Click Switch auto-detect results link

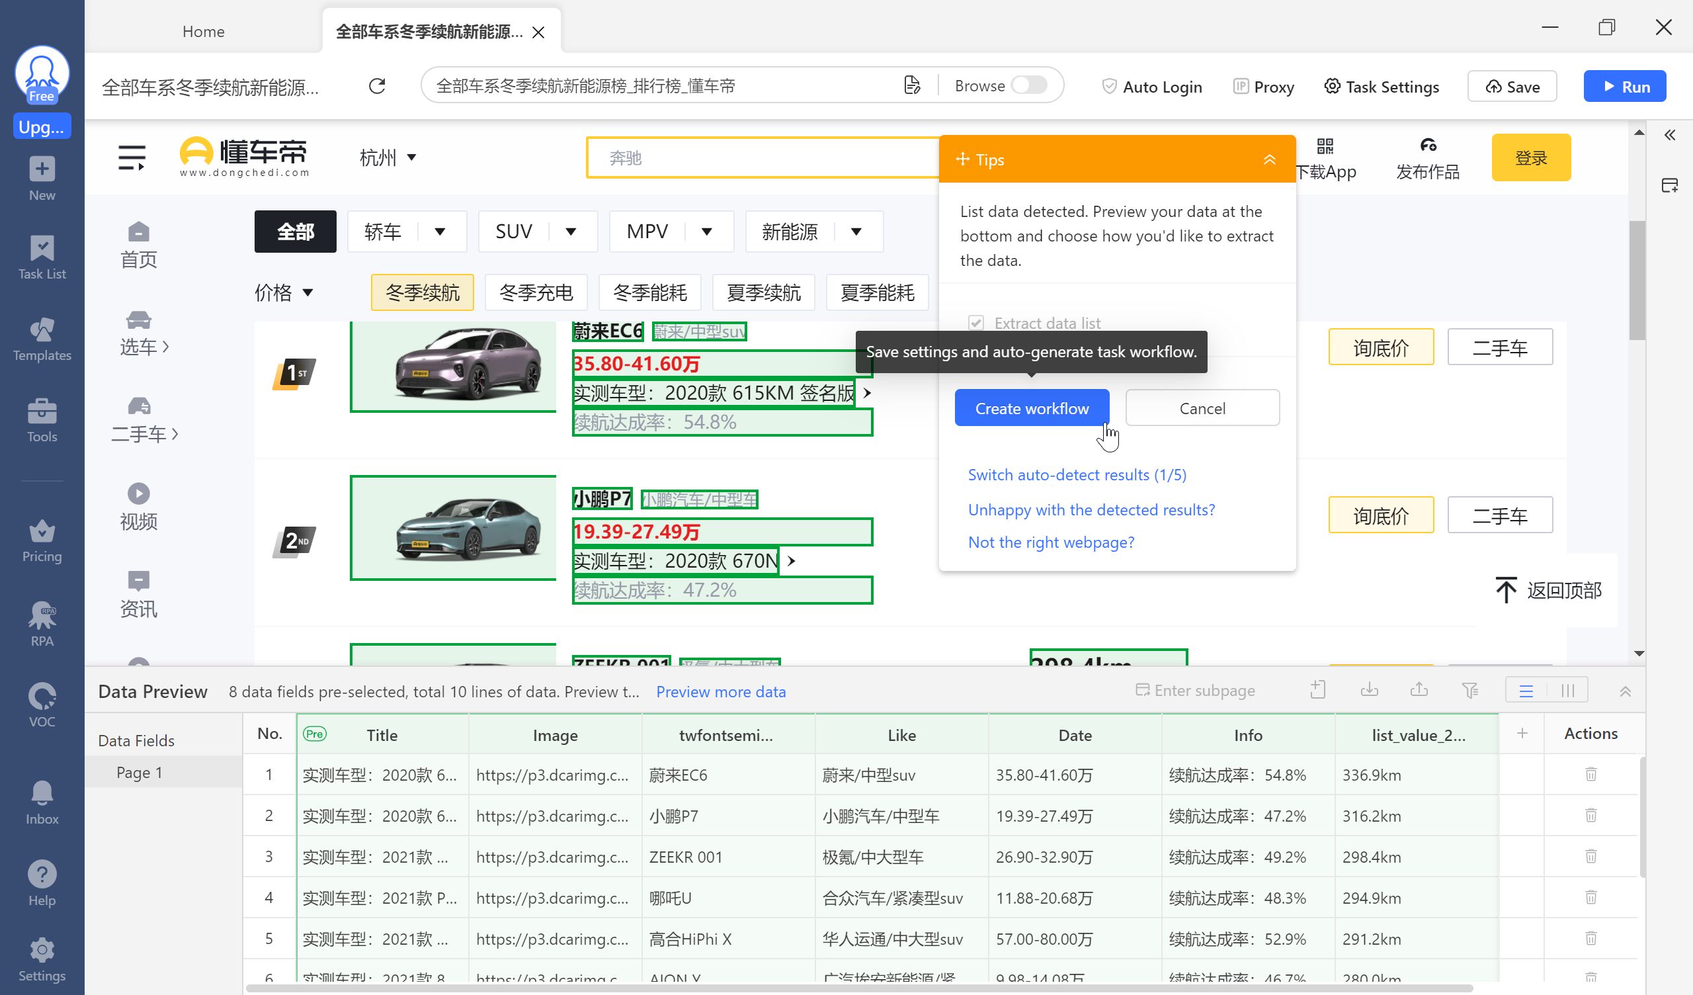point(1076,474)
